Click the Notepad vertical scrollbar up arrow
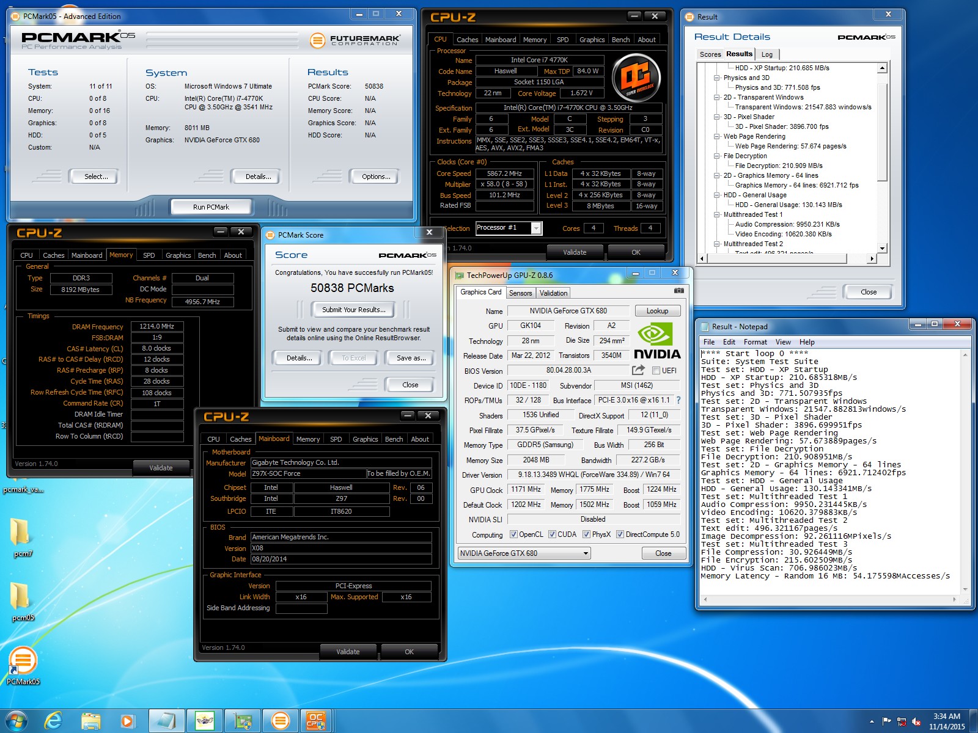 click(965, 354)
